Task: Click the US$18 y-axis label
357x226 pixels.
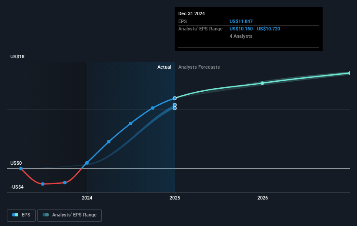Action: click(x=17, y=56)
